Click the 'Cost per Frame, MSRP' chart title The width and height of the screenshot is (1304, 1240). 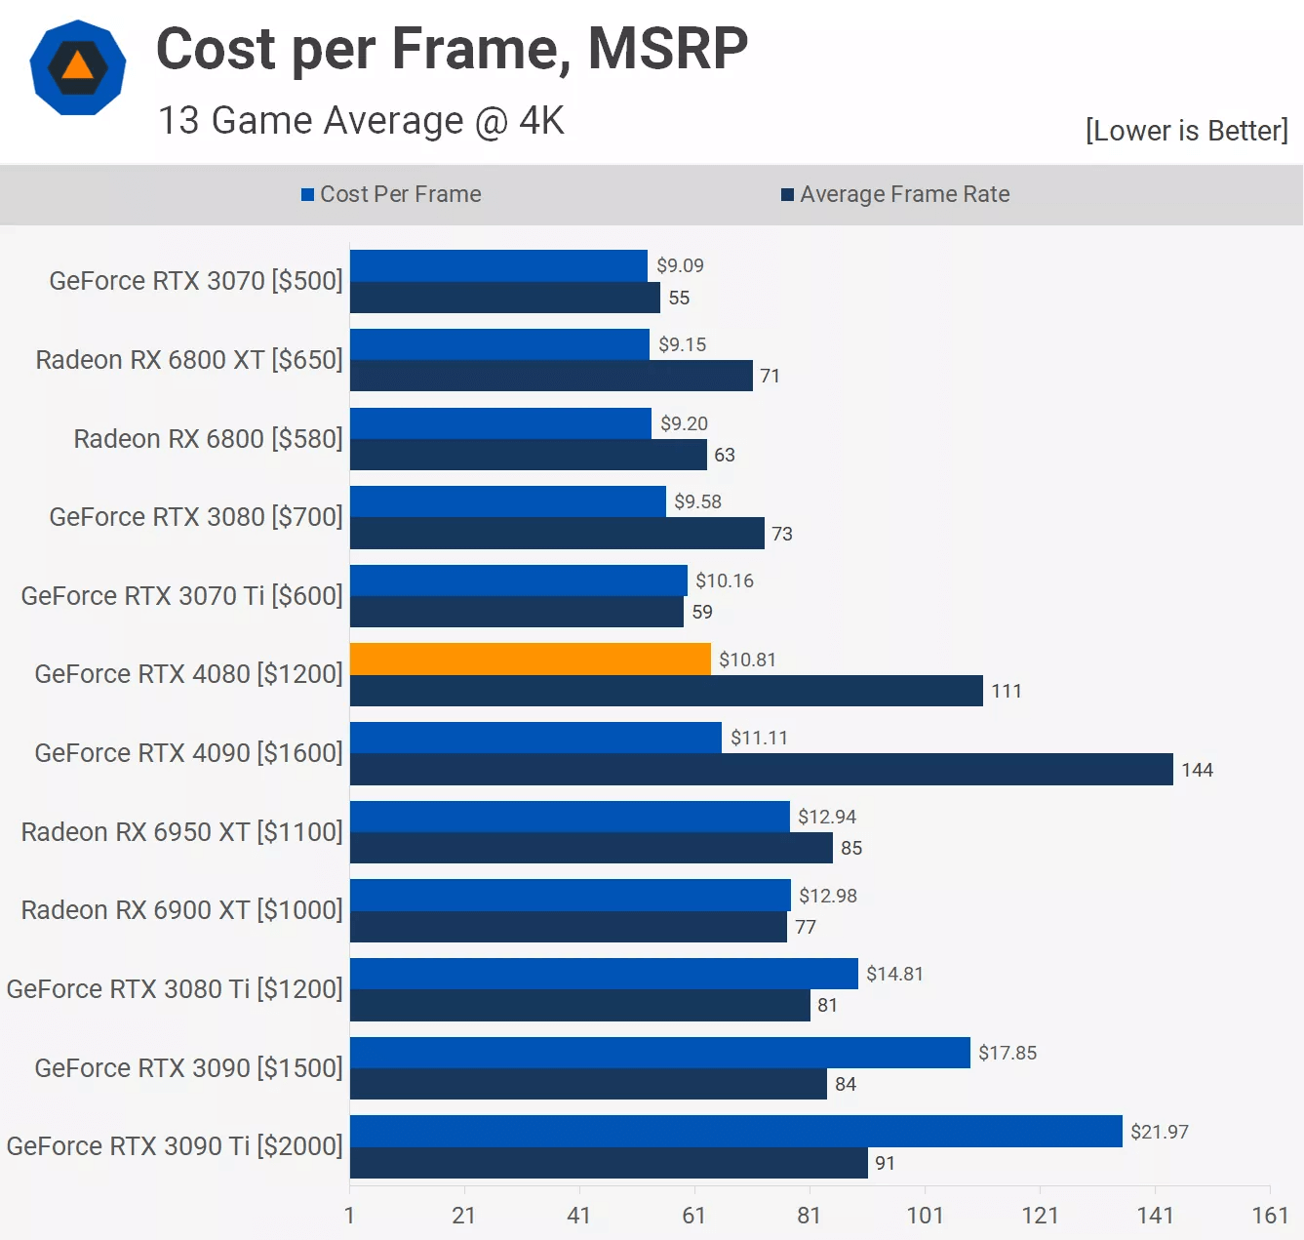click(452, 49)
